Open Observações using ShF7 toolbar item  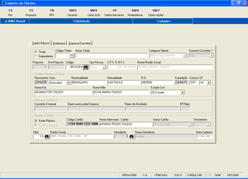(x=156, y=13)
